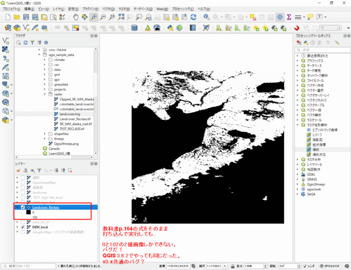
Task: Open the プロセッシング menu
Action: tap(183, 9)
